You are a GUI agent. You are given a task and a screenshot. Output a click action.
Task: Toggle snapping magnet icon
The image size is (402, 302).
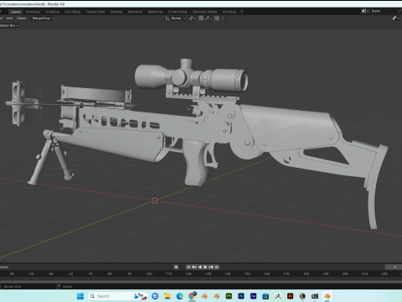201,18
